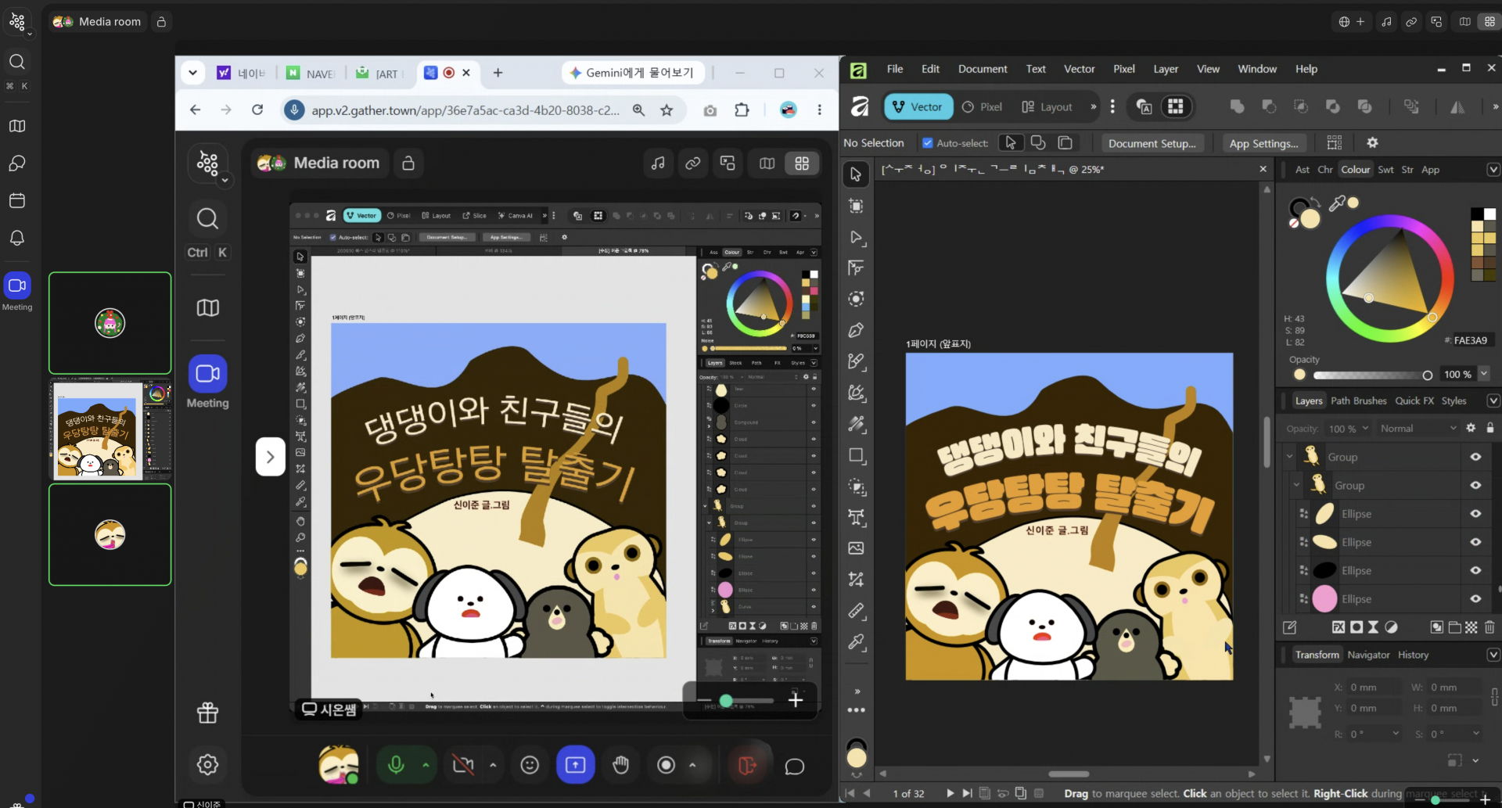Collapse the first Group layer
Screen dimensions: 1502x808
[x=1289, y=457]
